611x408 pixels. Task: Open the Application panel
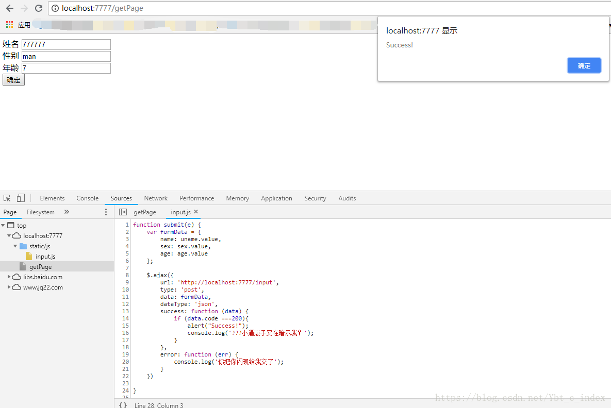277,198
